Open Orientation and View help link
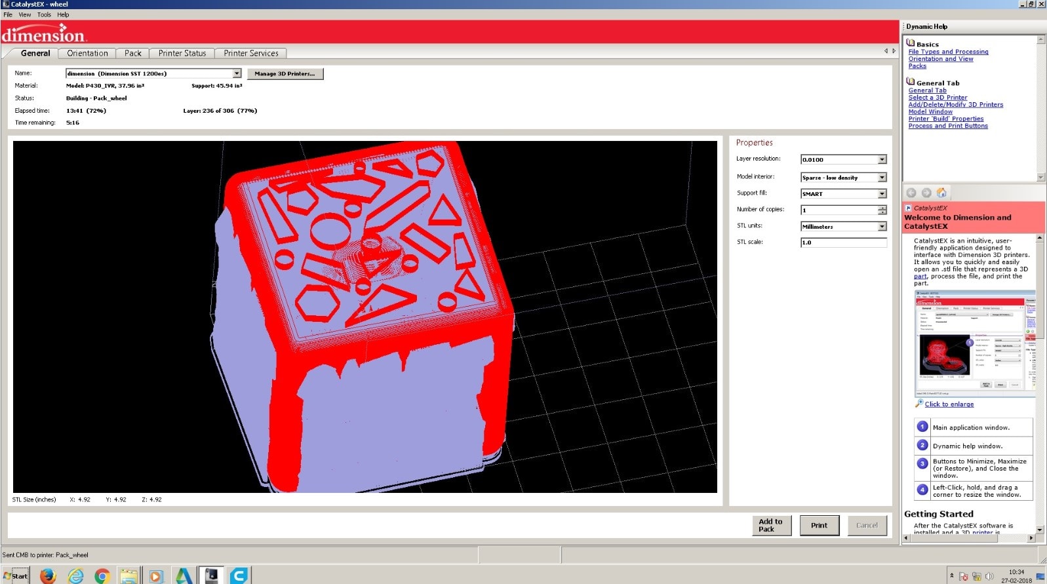This screenshot has width=1047, height=584. click(941, 59)
